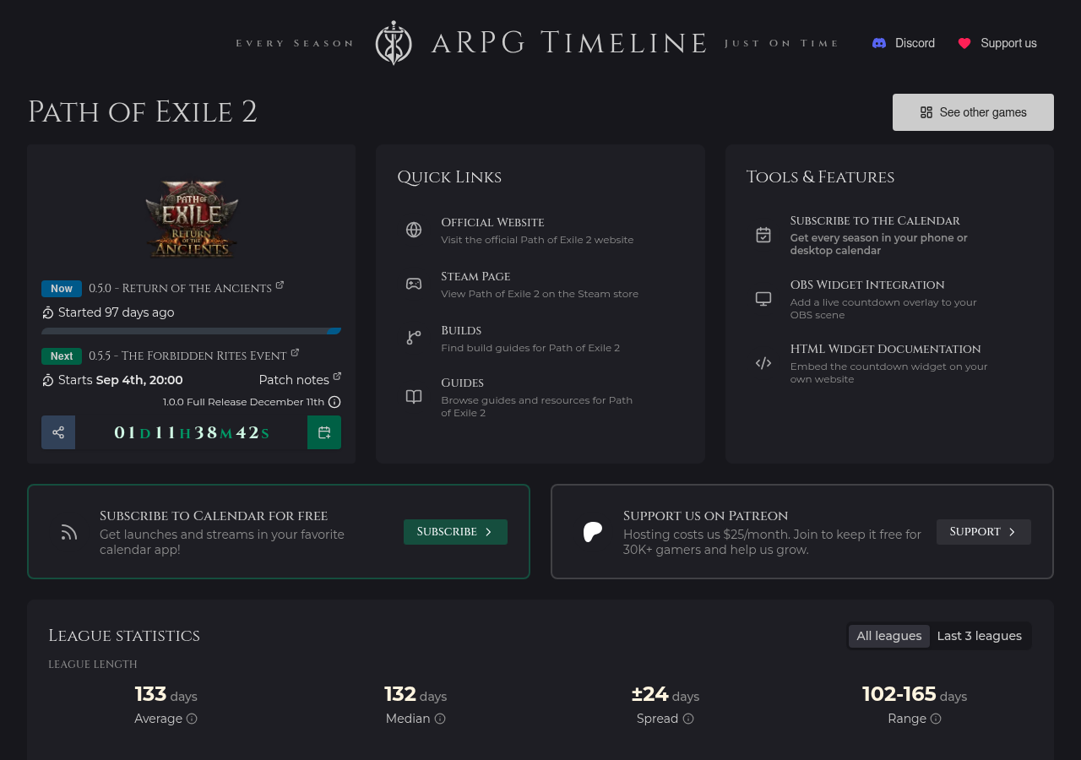The width and height of the screenshot is (1081, 760).
Task: Click the Path of Exile 2 league logo
Action: (x=192, y=218)
